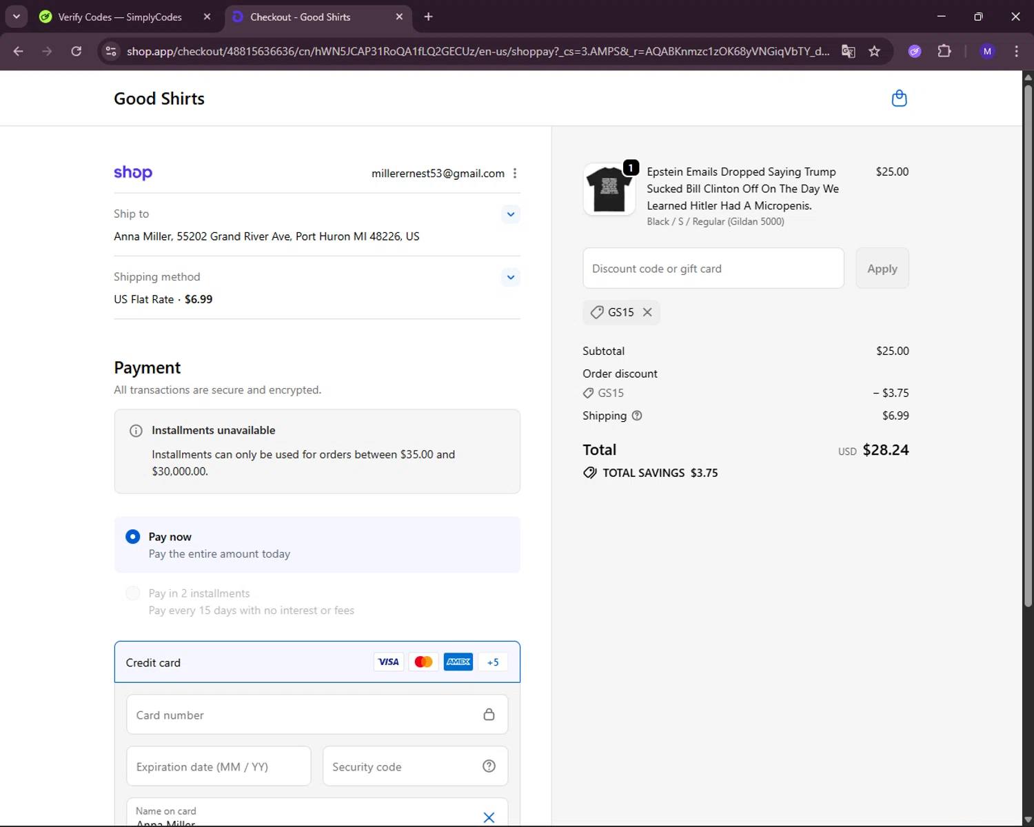This screenshot has width=1034, height=827.
Task: Click the page vertical scrollbar
Action: pos(1028,345)
